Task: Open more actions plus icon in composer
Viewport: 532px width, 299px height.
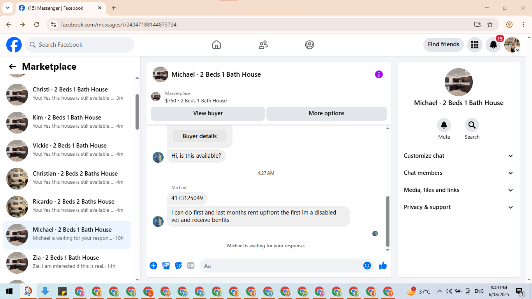Action: click(x=153, y=266)
